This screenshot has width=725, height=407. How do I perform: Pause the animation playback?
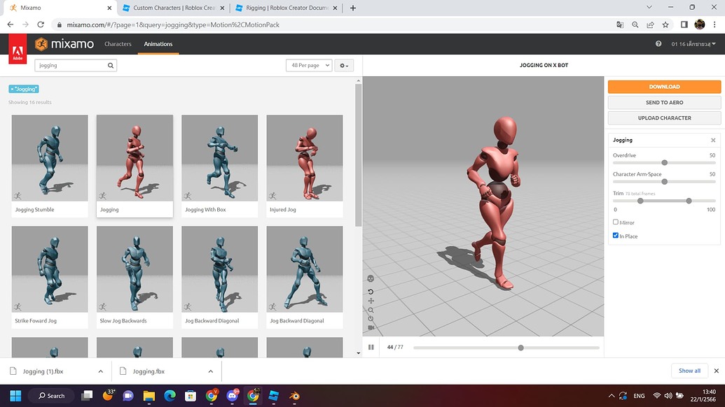tap(371, 347)
